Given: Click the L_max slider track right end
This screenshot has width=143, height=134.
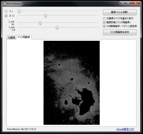Looking at the screenshot, I should pyautogui.click(x=98, y=28).
